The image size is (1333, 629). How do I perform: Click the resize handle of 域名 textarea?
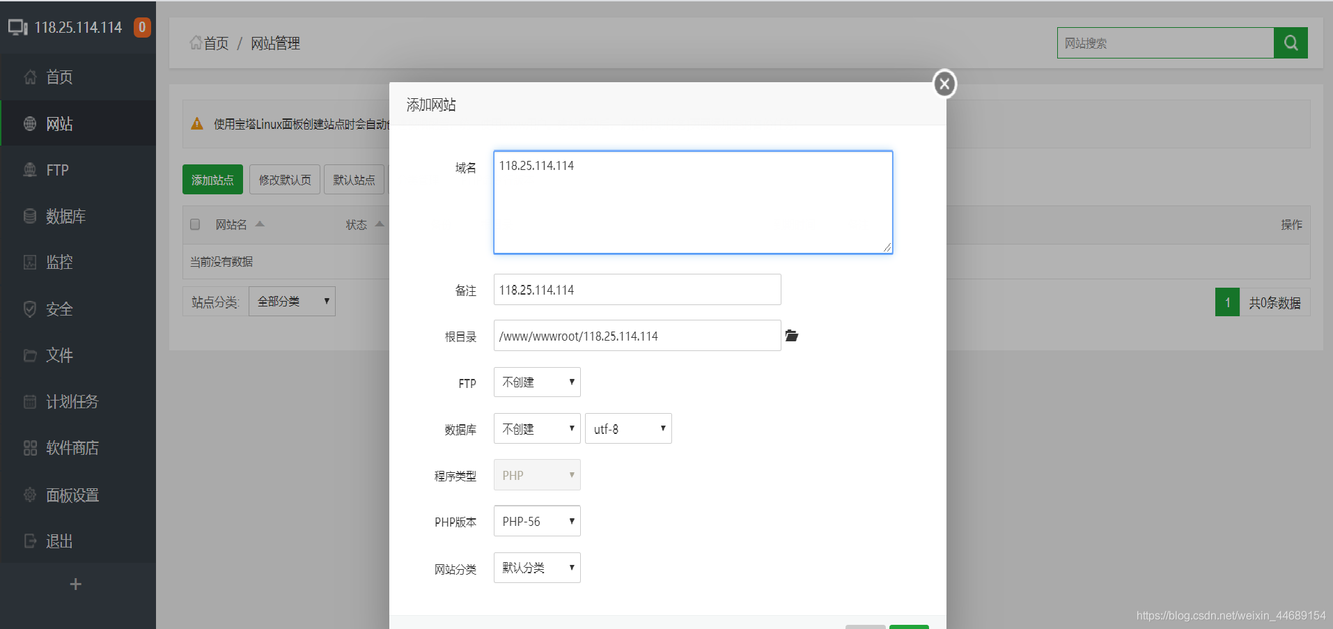[x=887, y=247]
